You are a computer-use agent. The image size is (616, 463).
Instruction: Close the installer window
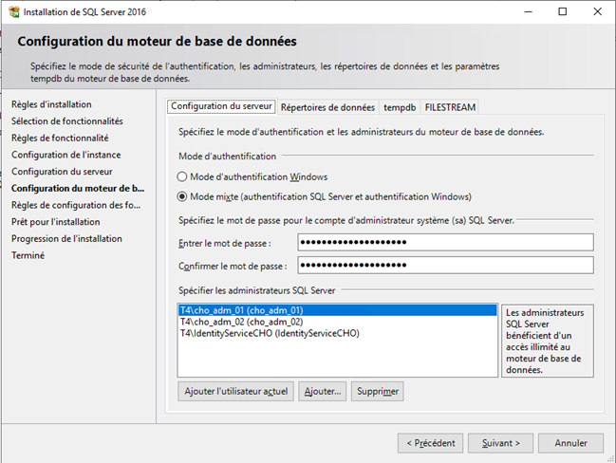[594, 11]
